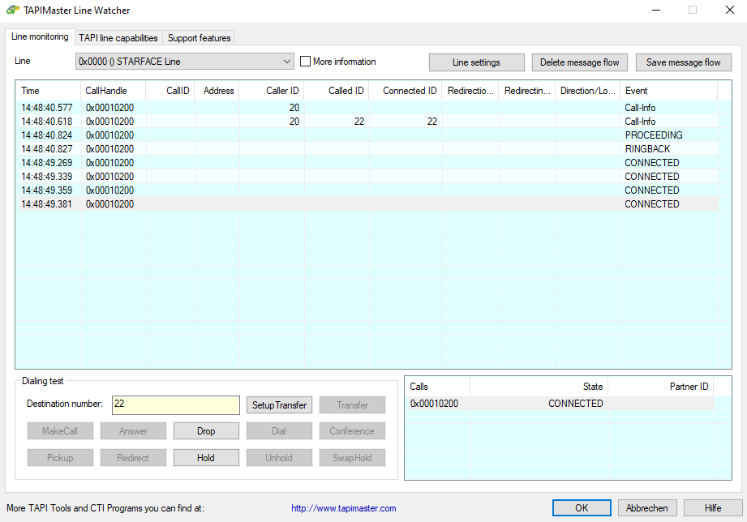Click the Connected ID column header

pyautogui.click(x=406, y=91)
